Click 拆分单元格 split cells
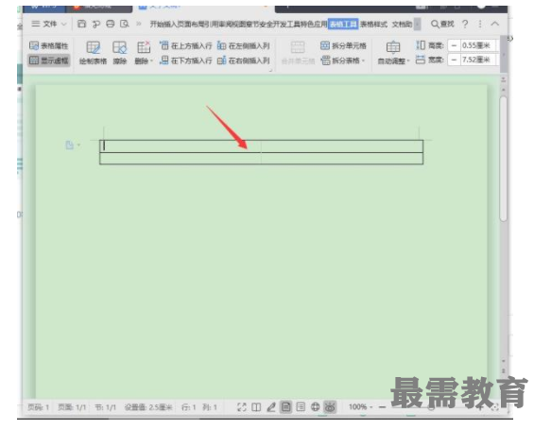The image size is (534, 430). (343, 45)
